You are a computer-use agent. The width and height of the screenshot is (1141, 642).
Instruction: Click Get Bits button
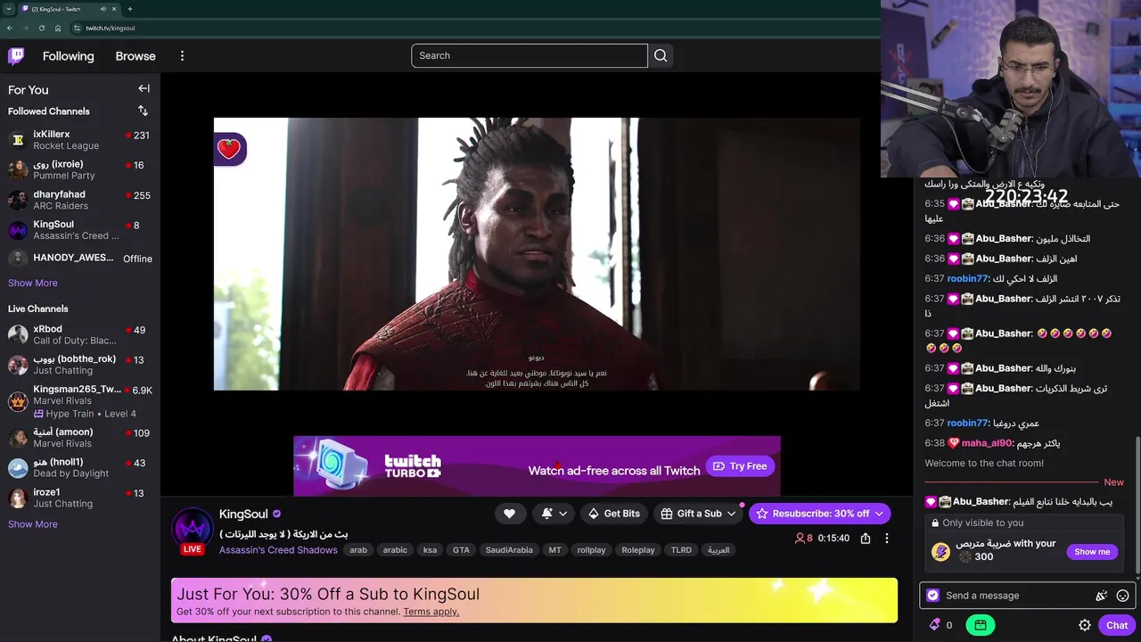(613, 514)
